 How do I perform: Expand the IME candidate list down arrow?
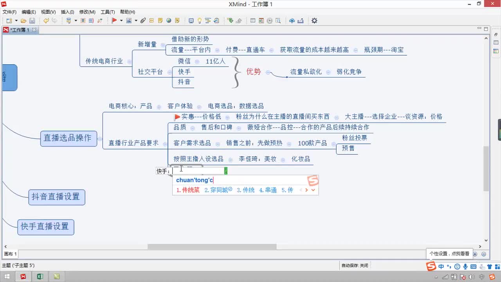point(313,190)
